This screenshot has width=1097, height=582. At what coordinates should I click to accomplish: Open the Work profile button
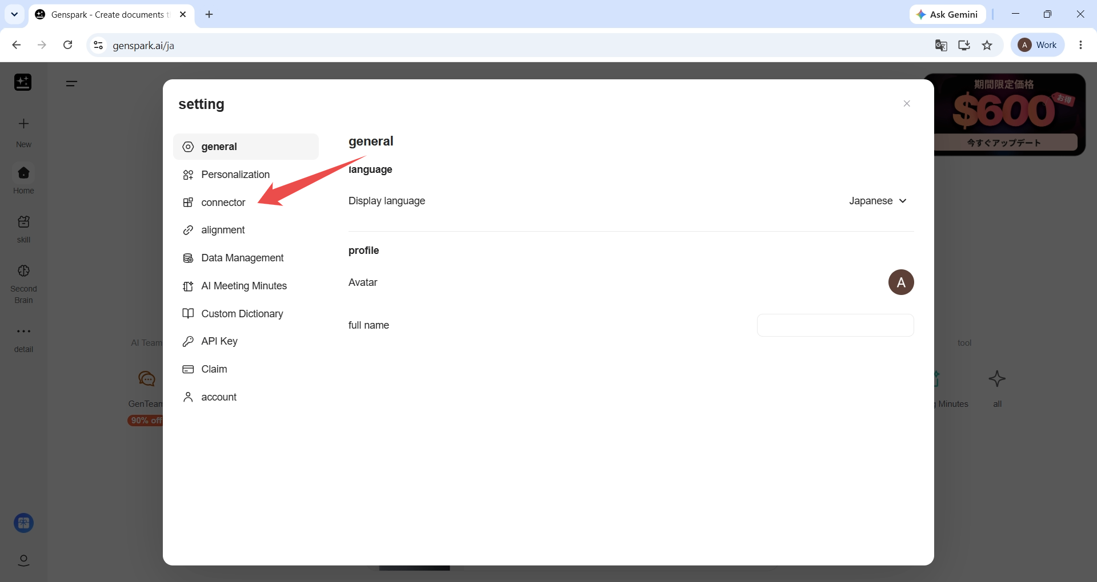(1038, 45)
